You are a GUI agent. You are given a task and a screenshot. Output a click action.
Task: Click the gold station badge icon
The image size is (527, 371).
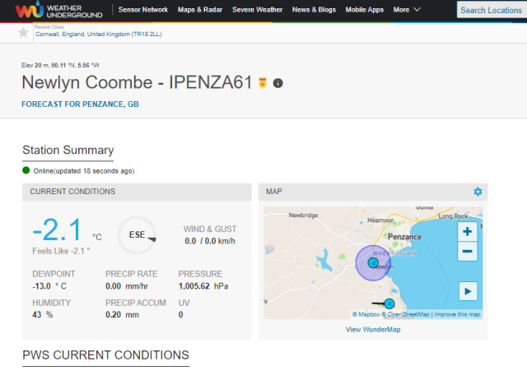click(263, 82)
